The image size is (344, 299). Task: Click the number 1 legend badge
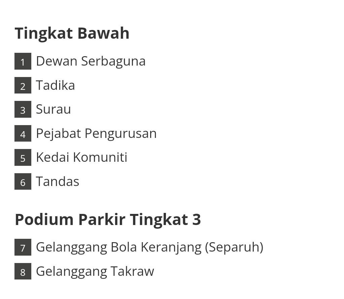tap(23, 61)
